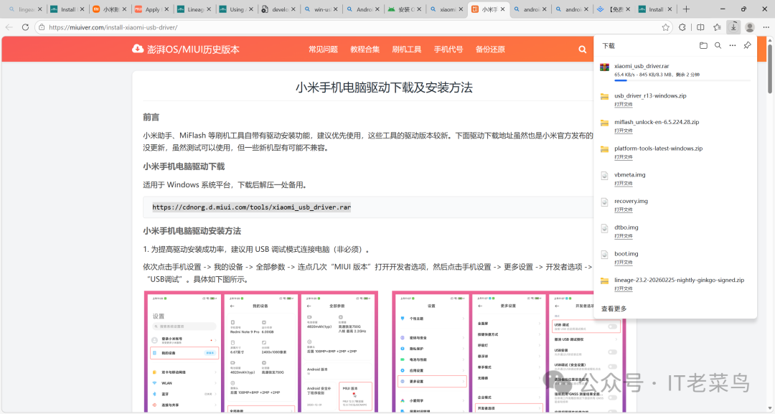Click the page refresh icon

tap(25, 27)
